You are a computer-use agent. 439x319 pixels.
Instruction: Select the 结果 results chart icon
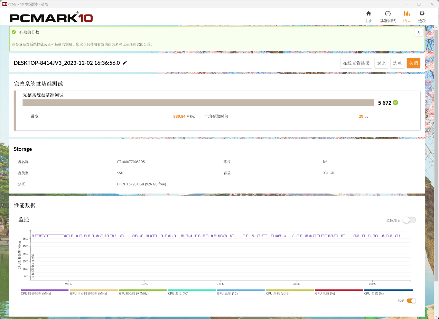pos(407,14)
